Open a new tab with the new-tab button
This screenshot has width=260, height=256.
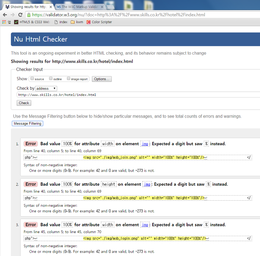(110, 7)
